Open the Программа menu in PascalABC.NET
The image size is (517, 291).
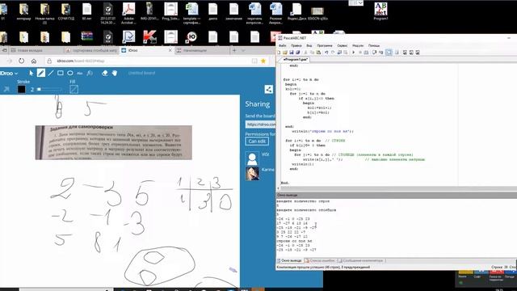325,45
